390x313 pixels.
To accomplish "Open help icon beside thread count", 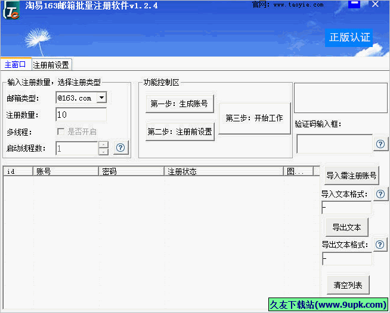I will [120, 148].
